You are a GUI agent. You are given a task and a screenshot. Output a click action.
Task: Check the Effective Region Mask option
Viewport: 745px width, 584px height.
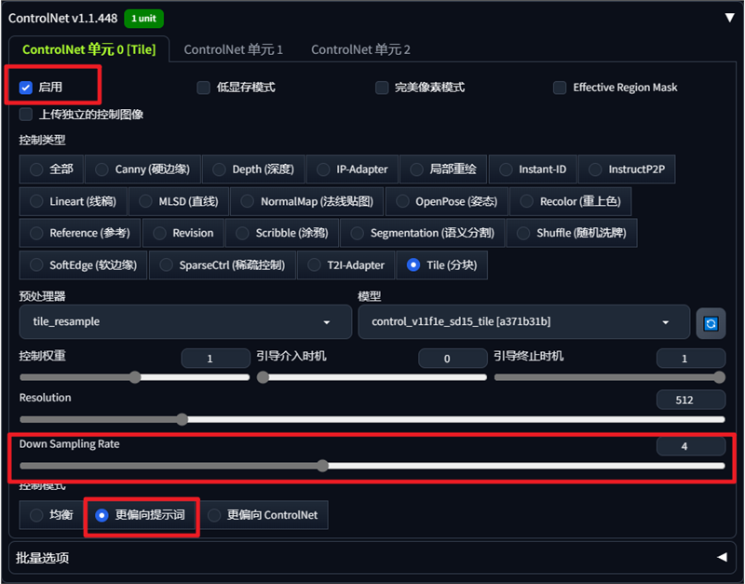[560, 87]
